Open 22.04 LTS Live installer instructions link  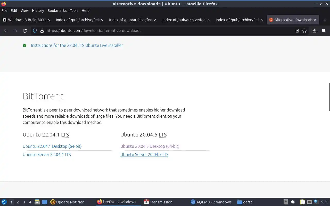(77, 45)
